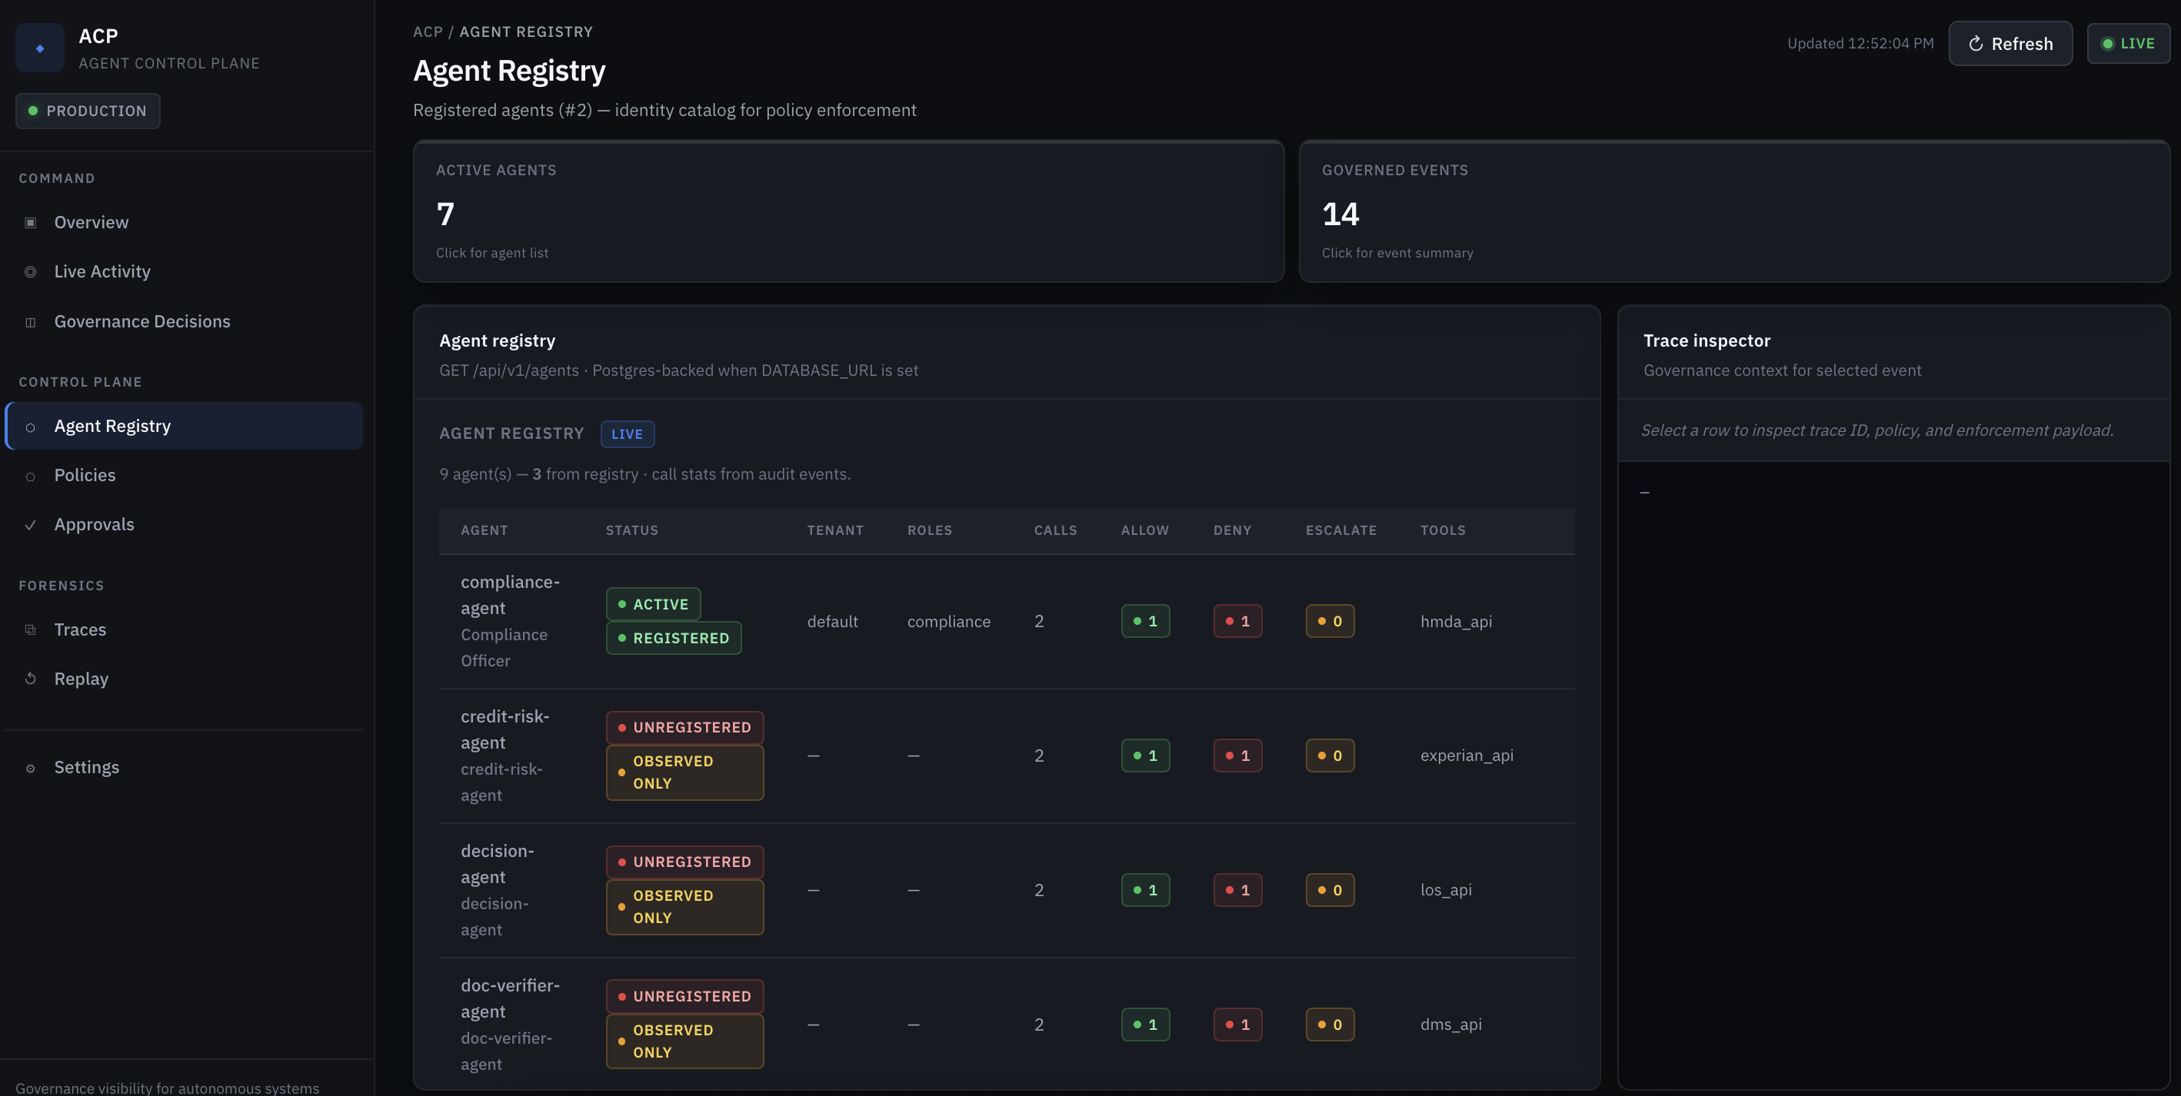The image size is (2181, 1096).
Task: Click credit-risk-agent OBSERVED ONLY badge
Action: (684, 772)
